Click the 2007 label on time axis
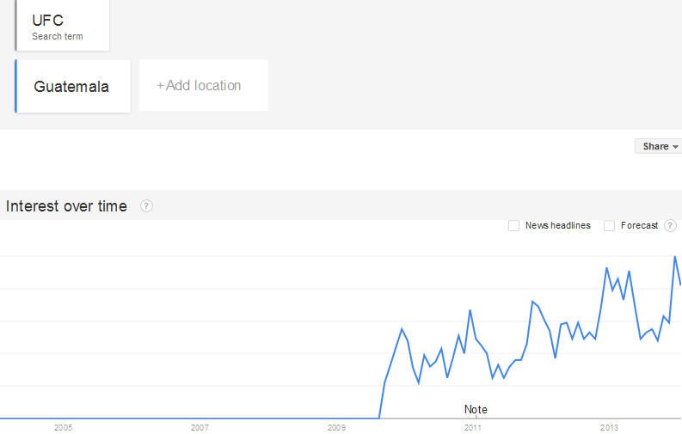The height and width of the screenshot is (434, 682). tap(200, 427)
